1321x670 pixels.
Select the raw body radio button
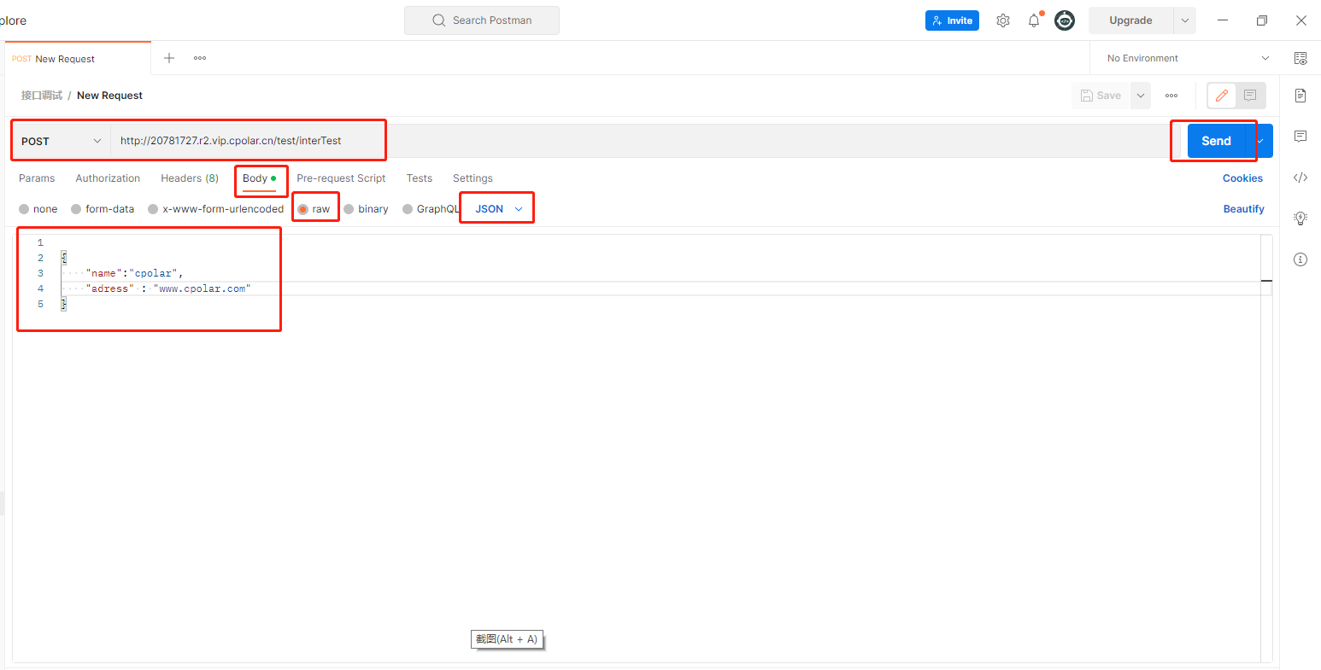(x=303, y=208)
